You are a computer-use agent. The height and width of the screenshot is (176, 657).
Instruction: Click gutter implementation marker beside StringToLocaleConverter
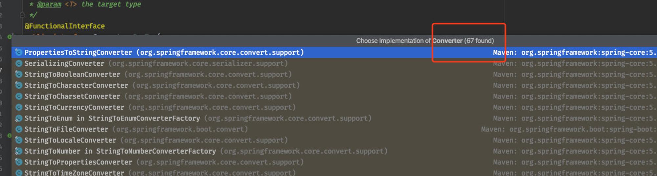[x=10, y=136]
